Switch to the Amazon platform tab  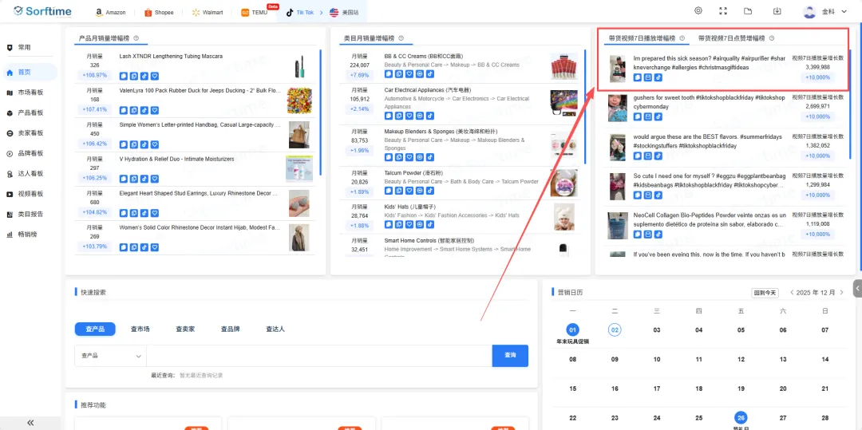[110, 13]
